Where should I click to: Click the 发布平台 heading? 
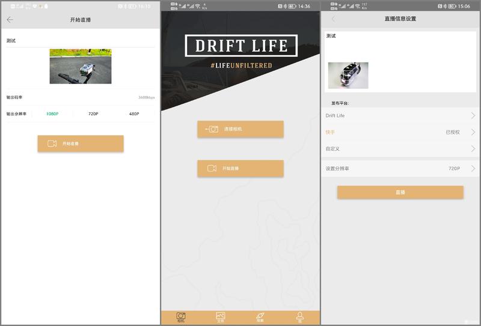coord(340,103)
